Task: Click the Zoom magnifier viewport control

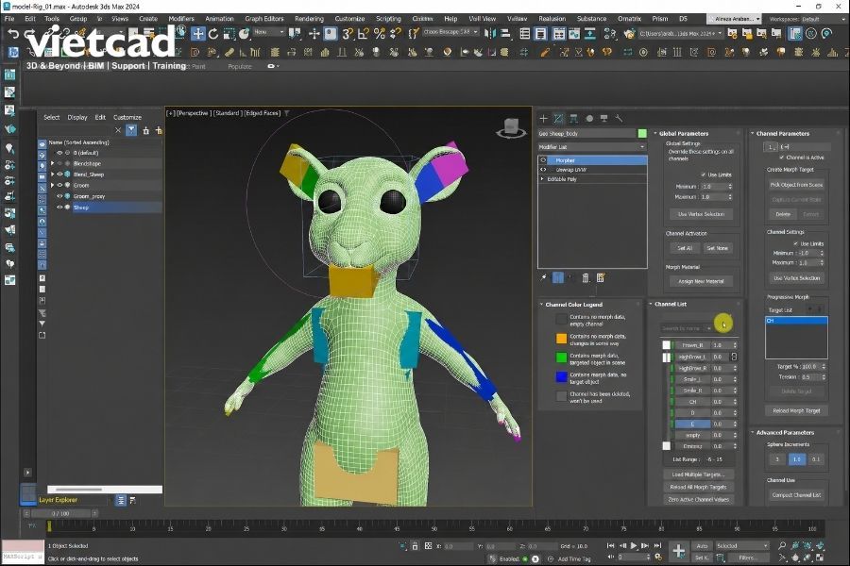Action: [x=782, y=546]
